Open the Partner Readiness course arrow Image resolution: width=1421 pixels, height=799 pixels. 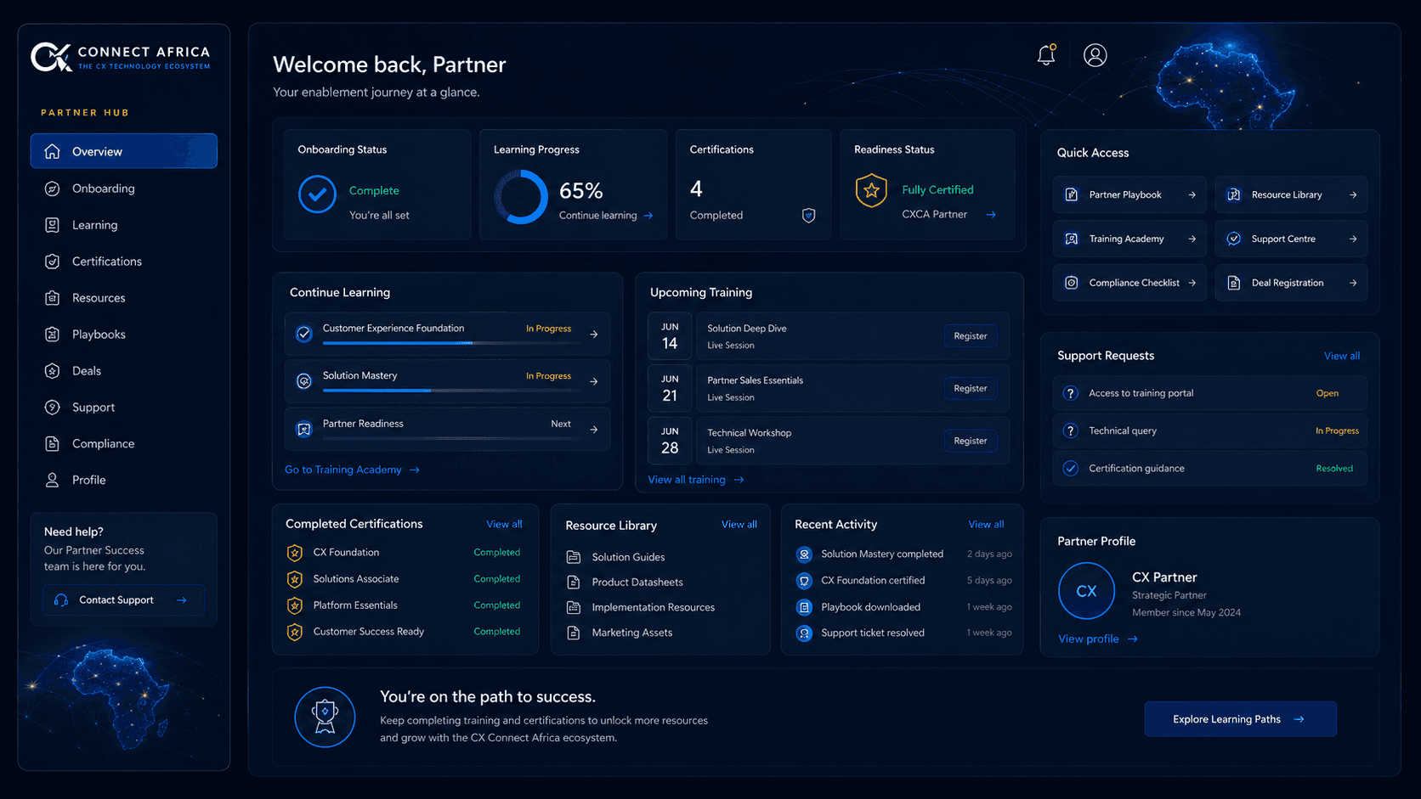[x=594, y=430]
